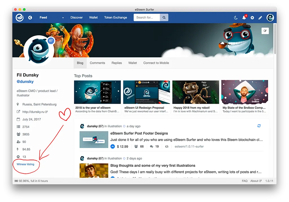The image size is (289, 202).
Task: Go back with the left arrow button
Action: (30, 18)
